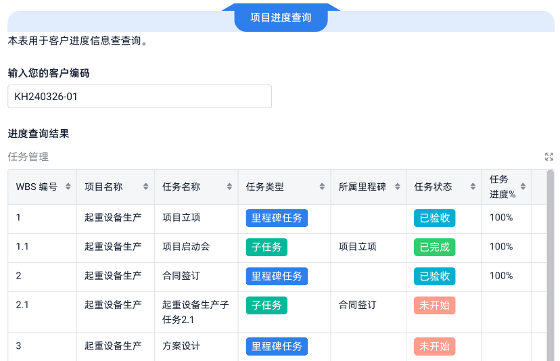
Task: Click 未开始 status in 方案设计 row
Action: click(x=434, y=346)
